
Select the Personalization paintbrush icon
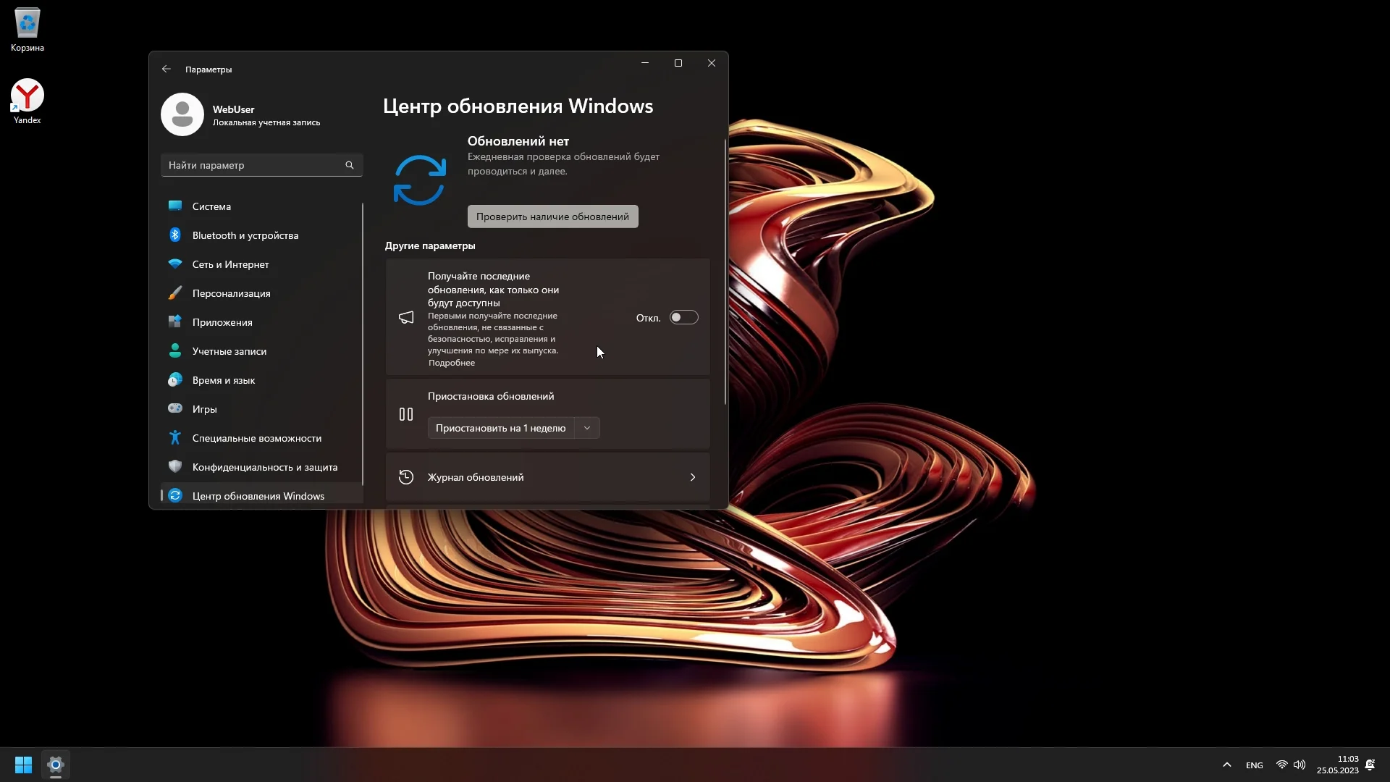tap(175, 293)
